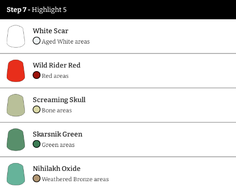The height and width of the screenshot is (190, 236).
Task: Click the Bone areas label text
Action: pyautogui.click(x=57, y=110)
